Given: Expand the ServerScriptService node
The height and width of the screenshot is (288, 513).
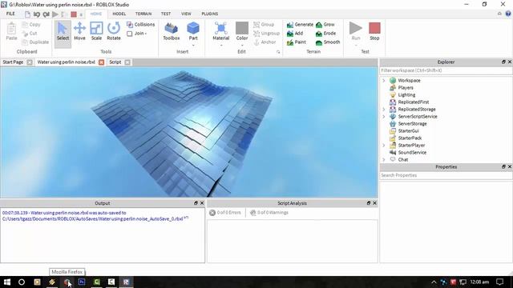Looking at the screenshot, I should click(384, 117).
